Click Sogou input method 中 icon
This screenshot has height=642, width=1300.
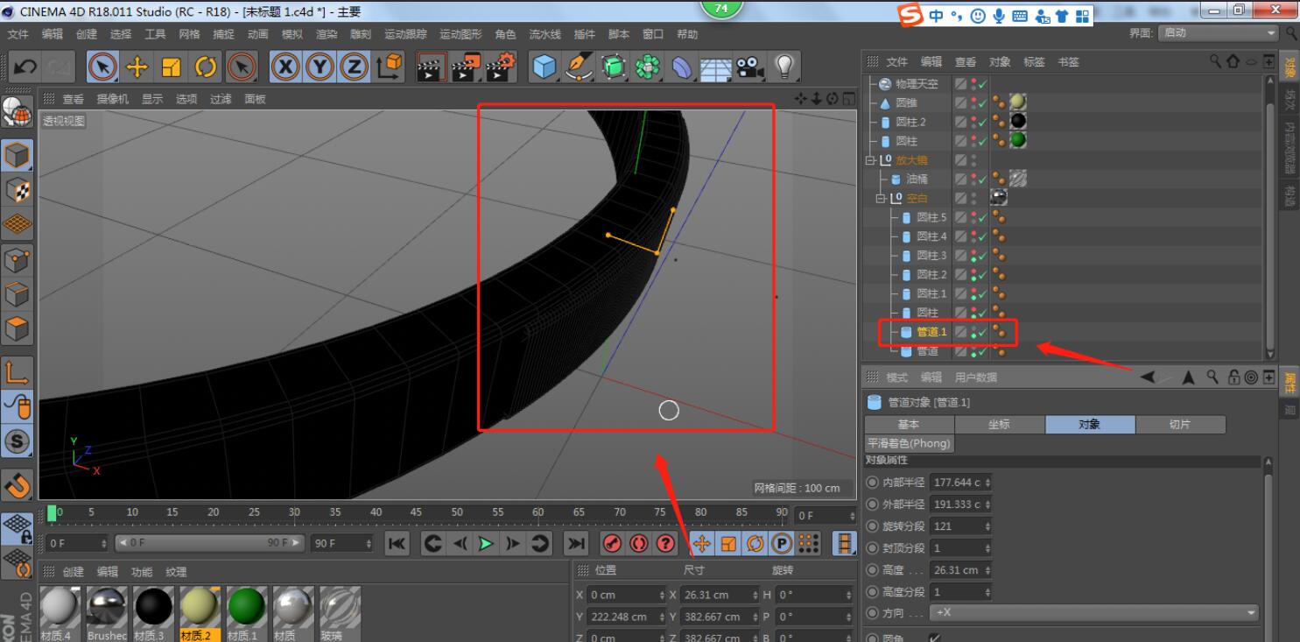[x=937, y=16]
